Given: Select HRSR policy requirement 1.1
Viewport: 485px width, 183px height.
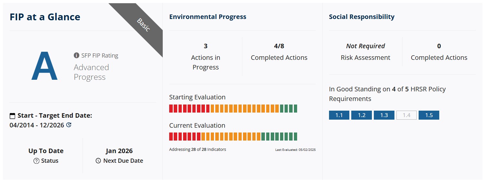Looking at the screenshot, I should 339,115.
